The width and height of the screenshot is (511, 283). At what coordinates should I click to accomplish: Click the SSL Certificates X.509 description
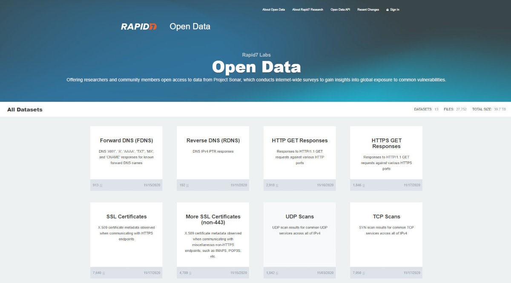click(x=126, y=233)
